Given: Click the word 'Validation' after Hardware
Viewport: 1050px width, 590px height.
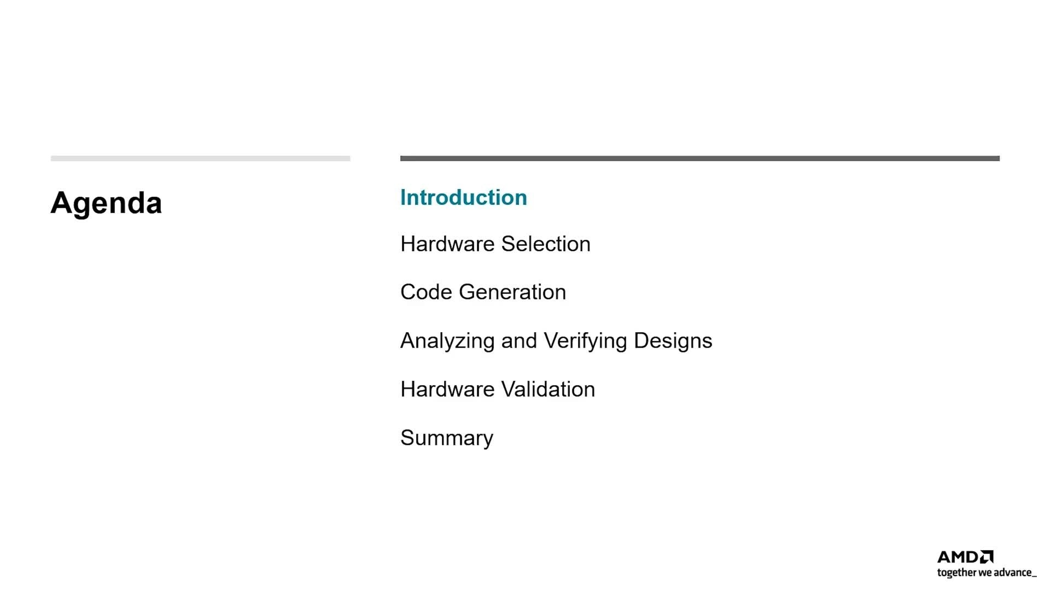Looking at the screenshot, I should 548,389.
